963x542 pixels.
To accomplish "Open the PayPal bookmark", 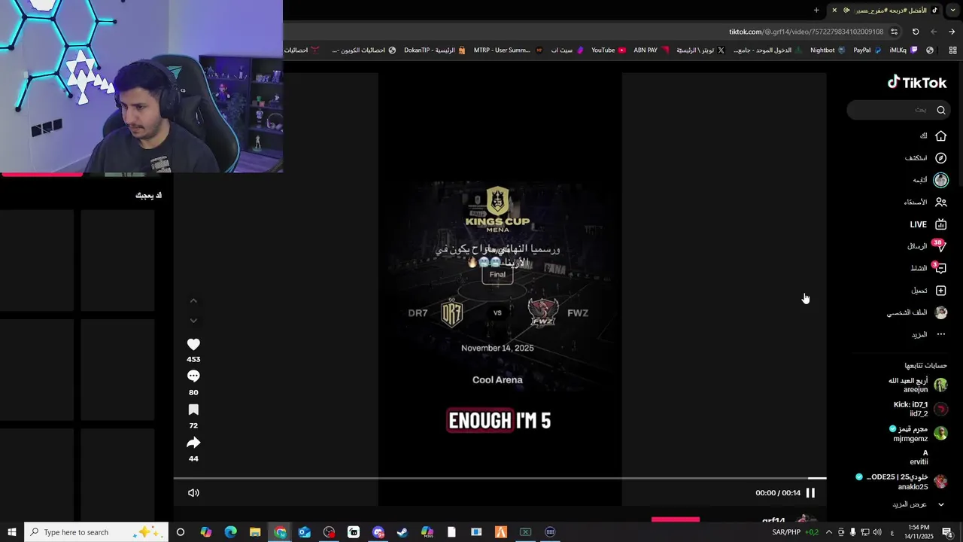I will (866, 50).
